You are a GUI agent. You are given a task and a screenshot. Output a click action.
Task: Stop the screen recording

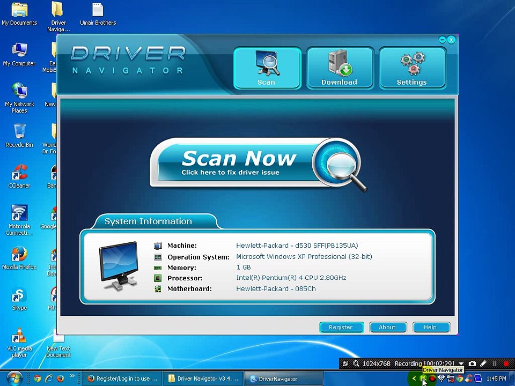click(x=506, y=363)
